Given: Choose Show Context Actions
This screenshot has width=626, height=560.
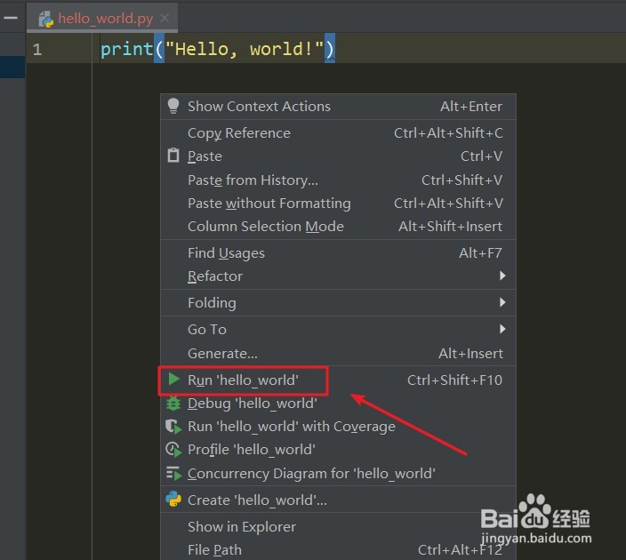Looking at the screenshot, I should click(x=338, y=107).
